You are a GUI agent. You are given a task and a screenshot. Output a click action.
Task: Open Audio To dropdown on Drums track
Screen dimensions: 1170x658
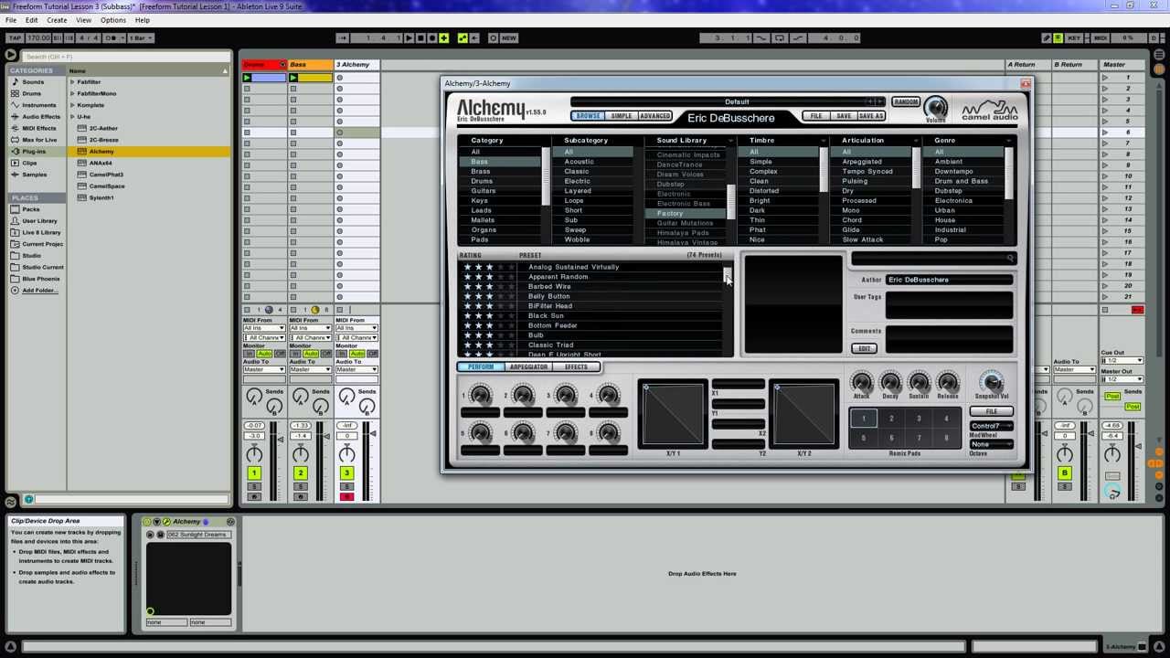coord(264,369)
